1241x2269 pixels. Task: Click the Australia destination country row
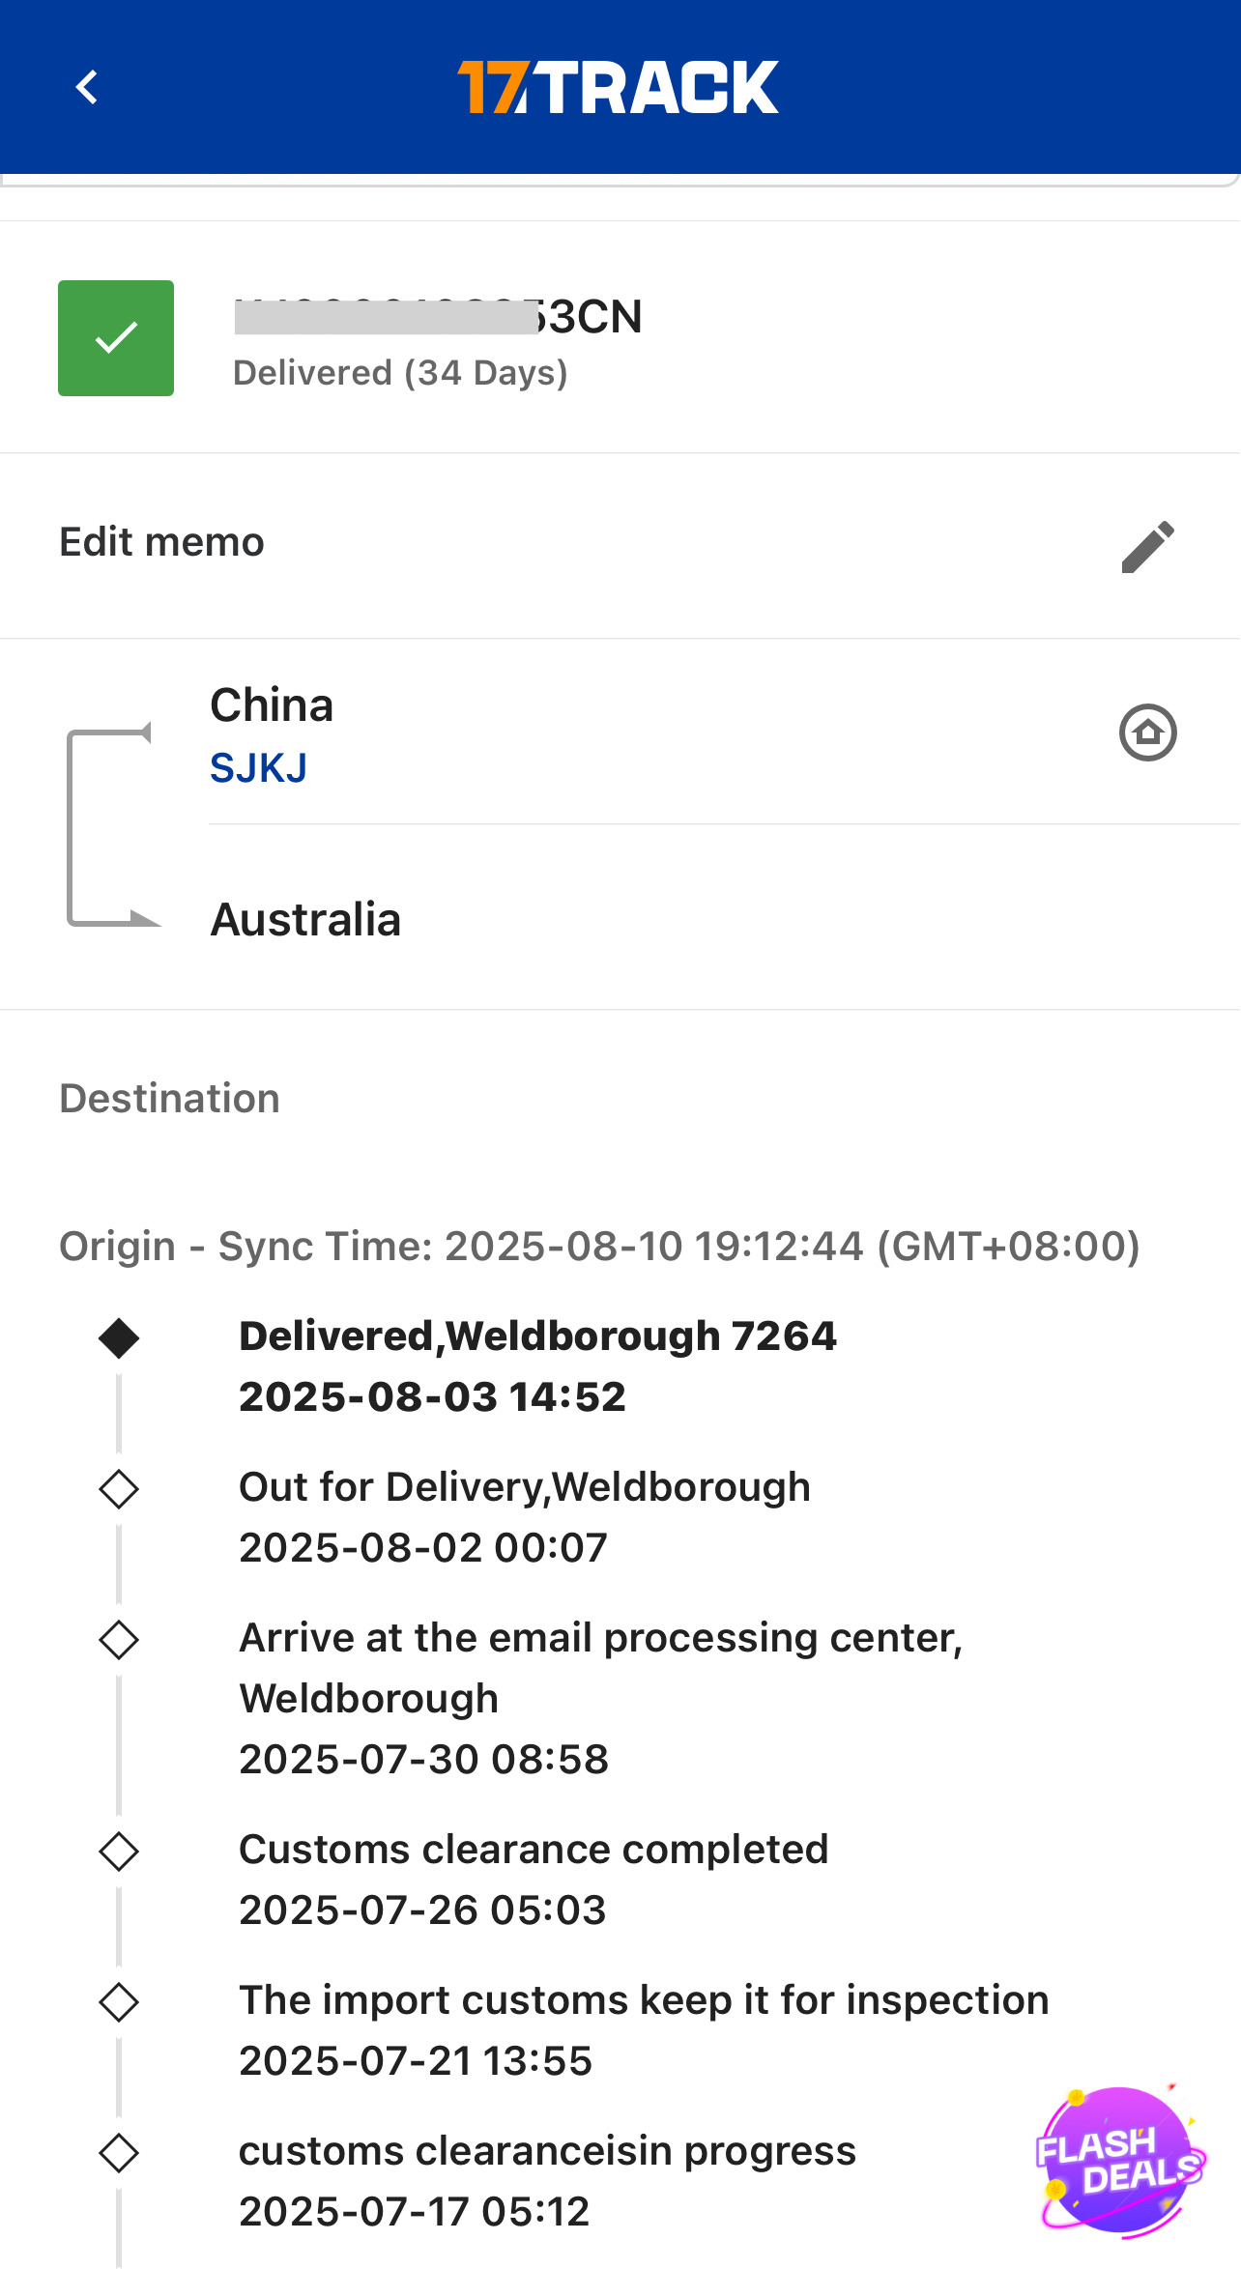[305, 919]
